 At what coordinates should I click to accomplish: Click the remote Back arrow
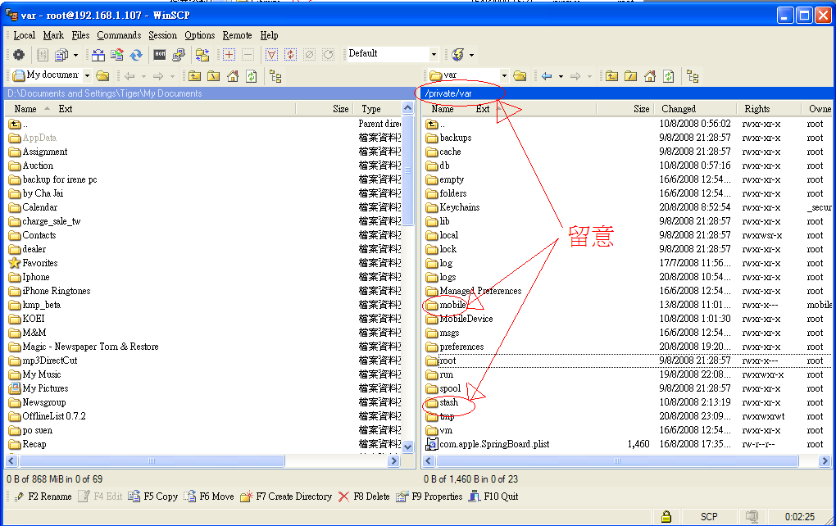pyautogui.click(x=547, y=76)
